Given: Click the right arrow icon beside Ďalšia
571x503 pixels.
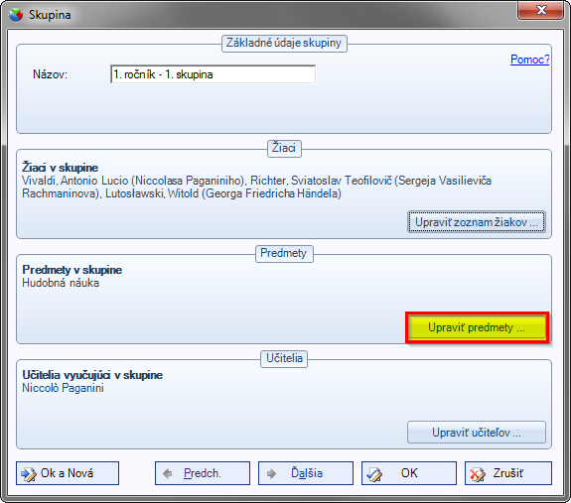Looking at the screenshot, I should (x=271, y=473).
